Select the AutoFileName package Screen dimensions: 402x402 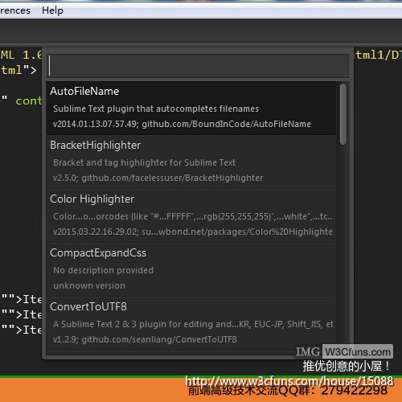(x=191, y=109)
